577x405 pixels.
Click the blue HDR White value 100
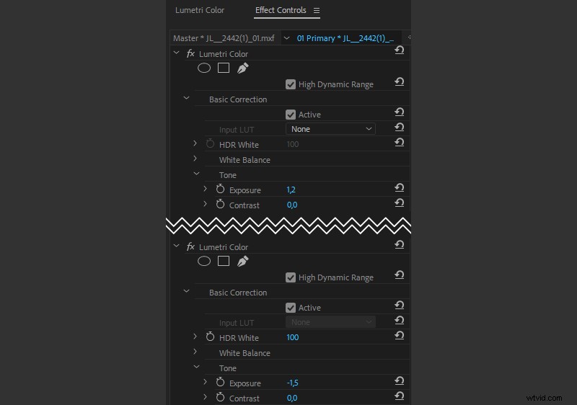(293, 337)
